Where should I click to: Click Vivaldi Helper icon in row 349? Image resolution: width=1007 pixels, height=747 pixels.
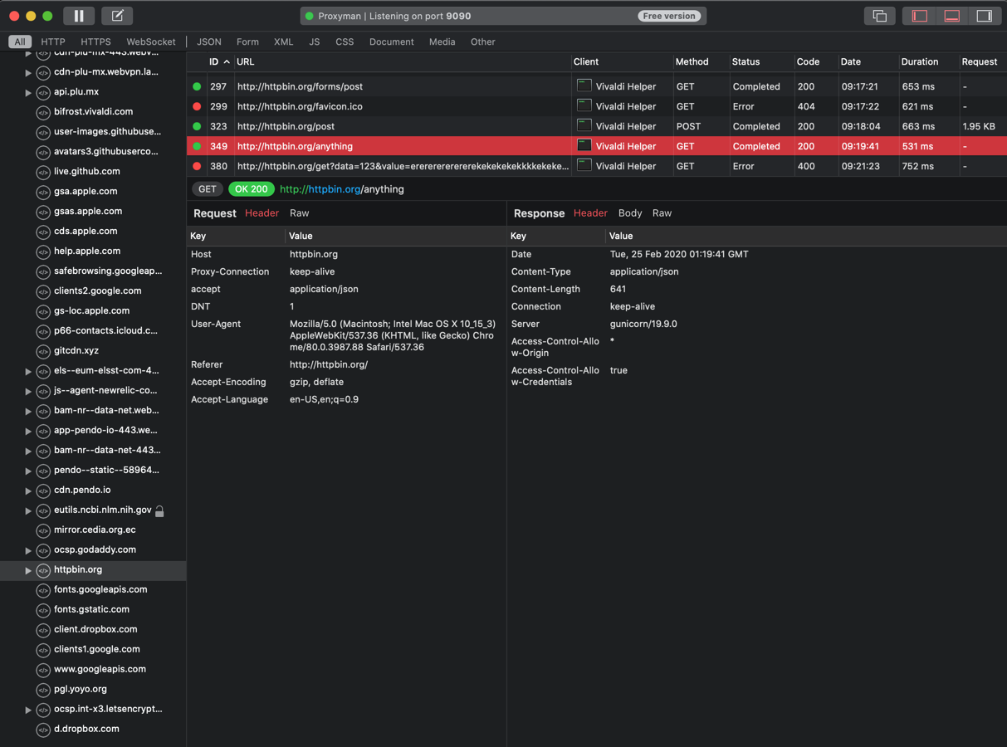(x=584, y=145)
